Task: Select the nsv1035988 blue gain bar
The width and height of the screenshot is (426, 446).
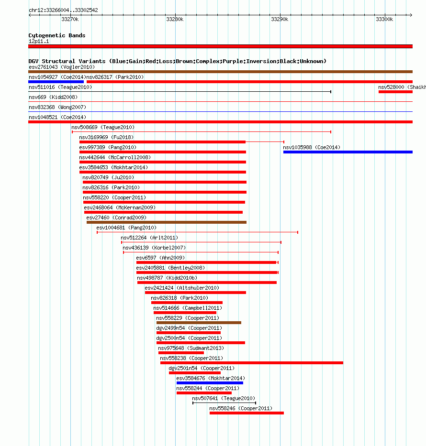Action: tap(348, 152)
